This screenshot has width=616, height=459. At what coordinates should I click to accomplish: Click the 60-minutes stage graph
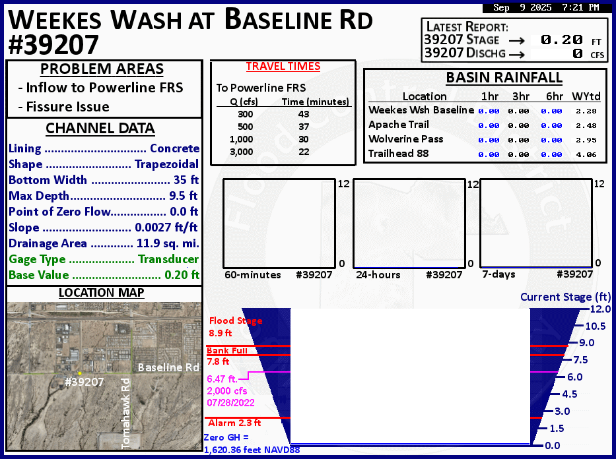pos(279,224)
